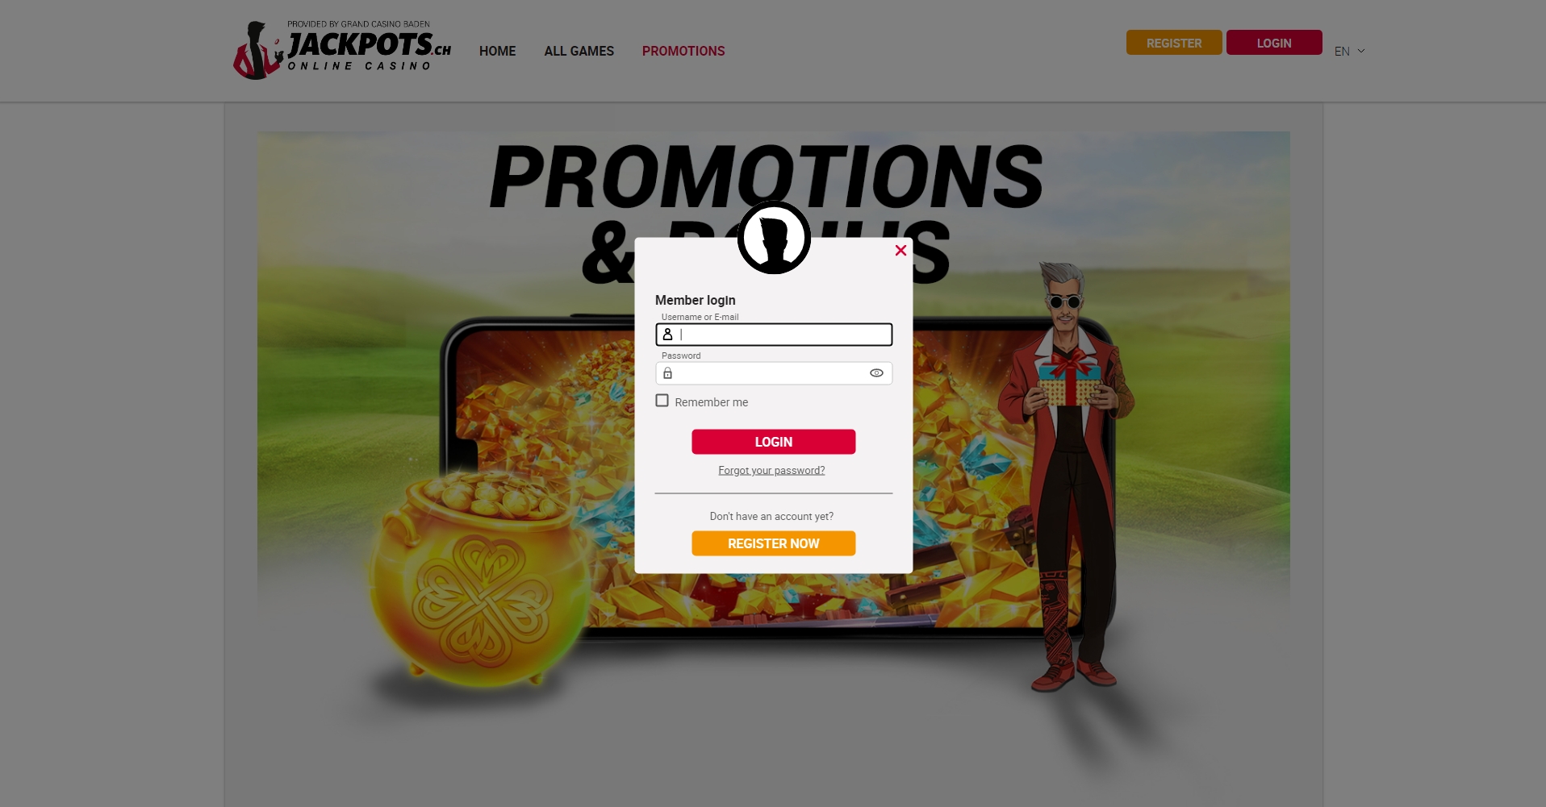Open the ALL GAMES menu item
The width and height of the screenshot is (1546, 807).
[579, 51]
